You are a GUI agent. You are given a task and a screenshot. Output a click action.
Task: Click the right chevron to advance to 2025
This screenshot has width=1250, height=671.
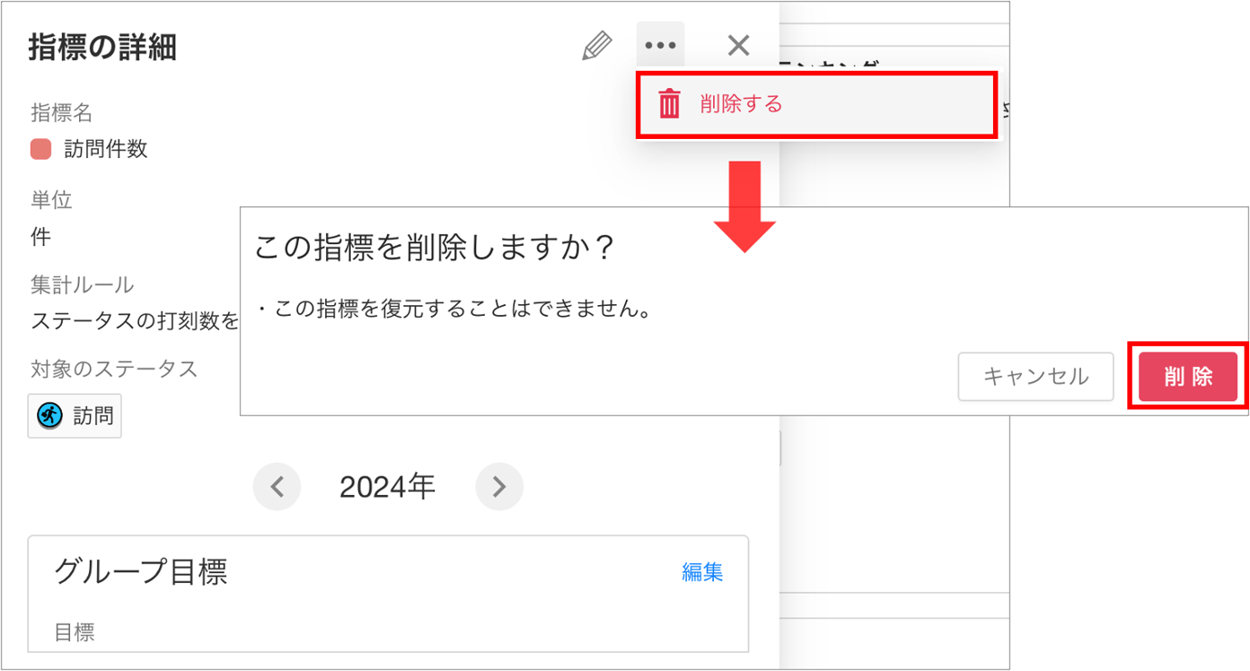click(499, 487)
